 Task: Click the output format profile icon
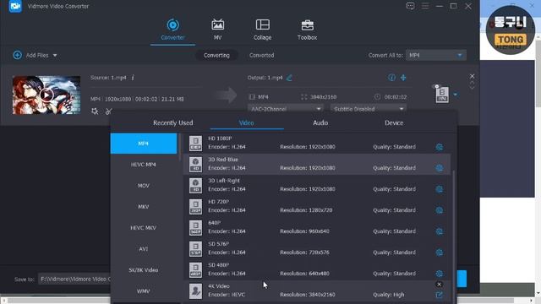coord(442,94)
